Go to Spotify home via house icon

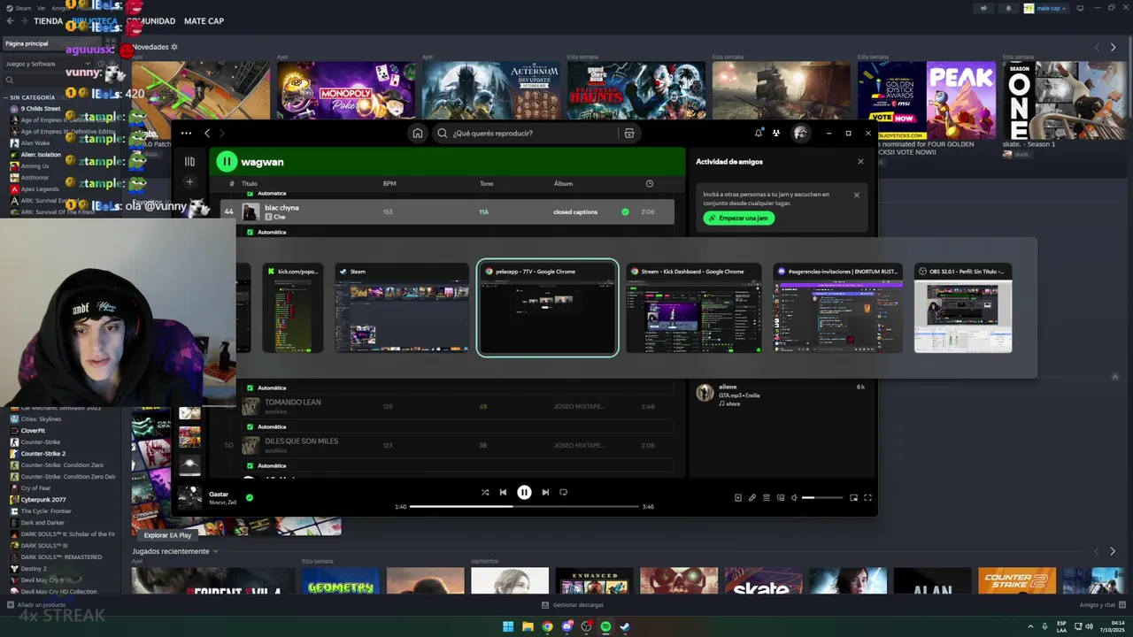(418, 134)
